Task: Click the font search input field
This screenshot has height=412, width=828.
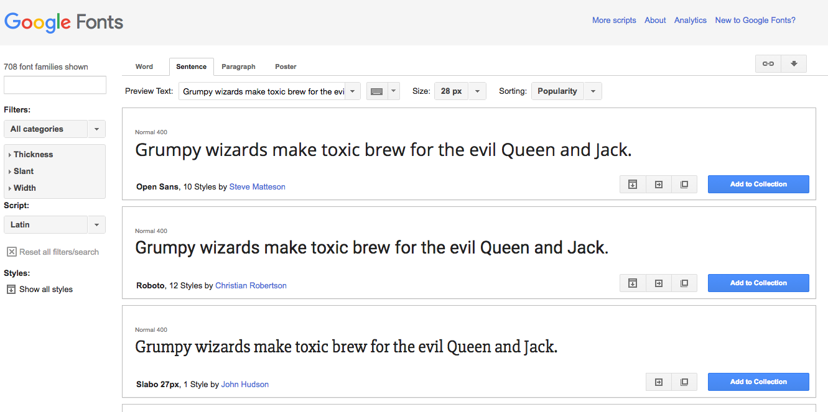Action: 55,85
